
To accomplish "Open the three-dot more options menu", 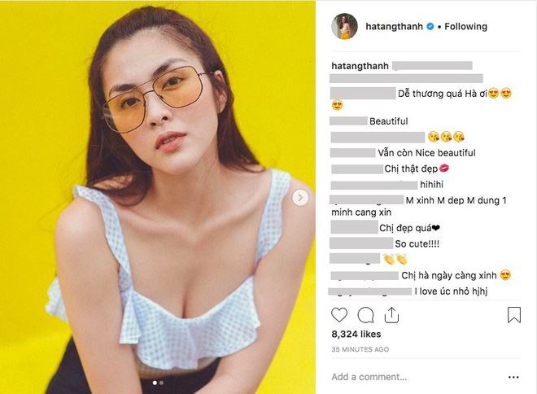I will coord(513,378).
